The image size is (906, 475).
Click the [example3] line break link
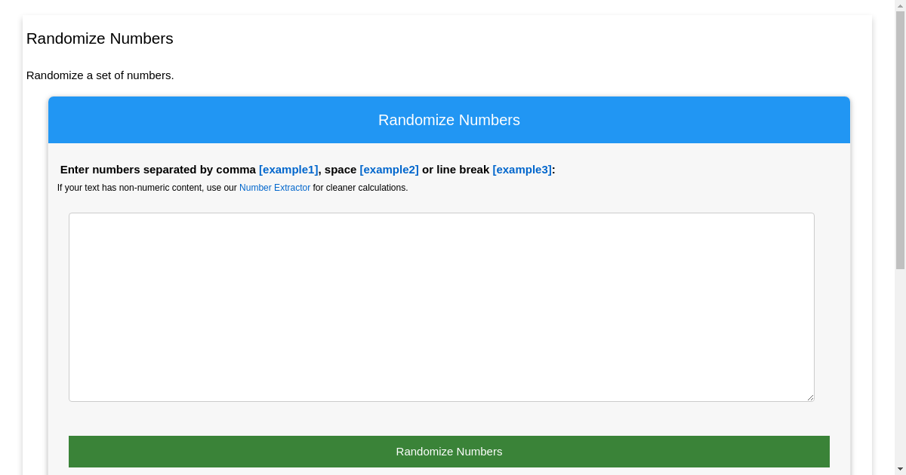click(x=522, y=170)
